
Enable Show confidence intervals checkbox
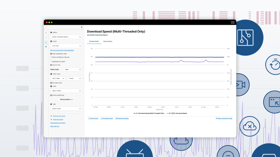pos(51,57)
